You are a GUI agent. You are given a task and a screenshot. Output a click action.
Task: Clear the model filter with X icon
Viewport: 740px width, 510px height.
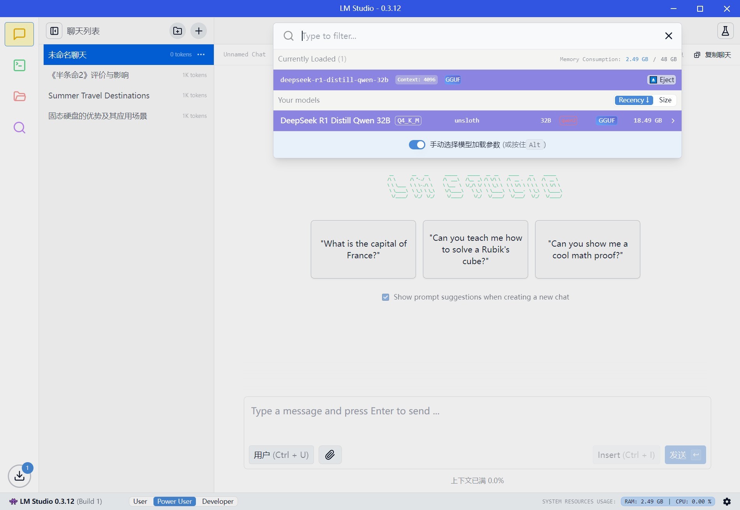[x=669, y=36]
